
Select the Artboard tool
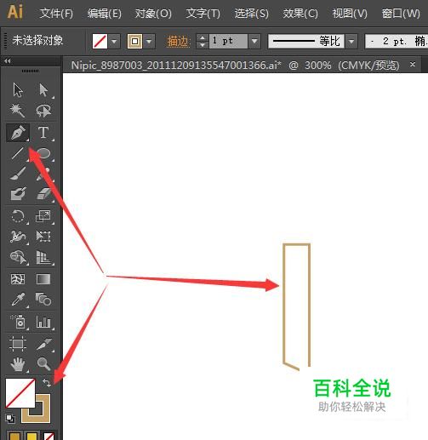(x=18, y=344)
